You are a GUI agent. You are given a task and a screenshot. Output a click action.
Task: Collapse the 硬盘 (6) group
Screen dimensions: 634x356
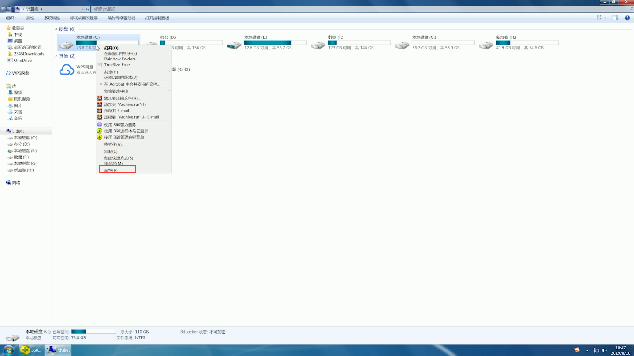pyautogui.click(x=56, y=29)
